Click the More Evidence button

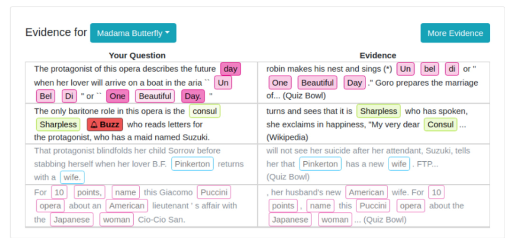click(x=455, y=33)
